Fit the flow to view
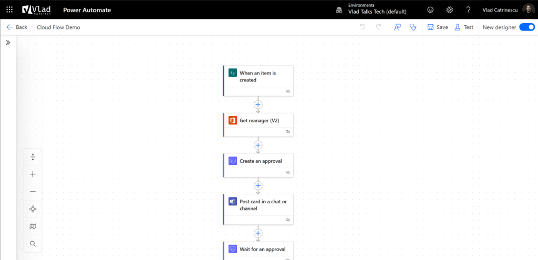The image size is (538, 260). pos(33,209)
